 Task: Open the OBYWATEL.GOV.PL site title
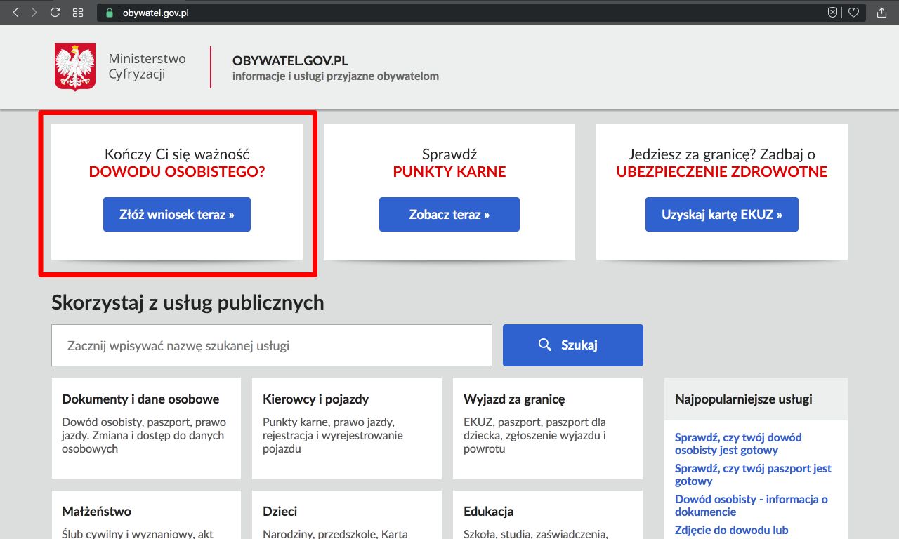[x=290, y=61]
